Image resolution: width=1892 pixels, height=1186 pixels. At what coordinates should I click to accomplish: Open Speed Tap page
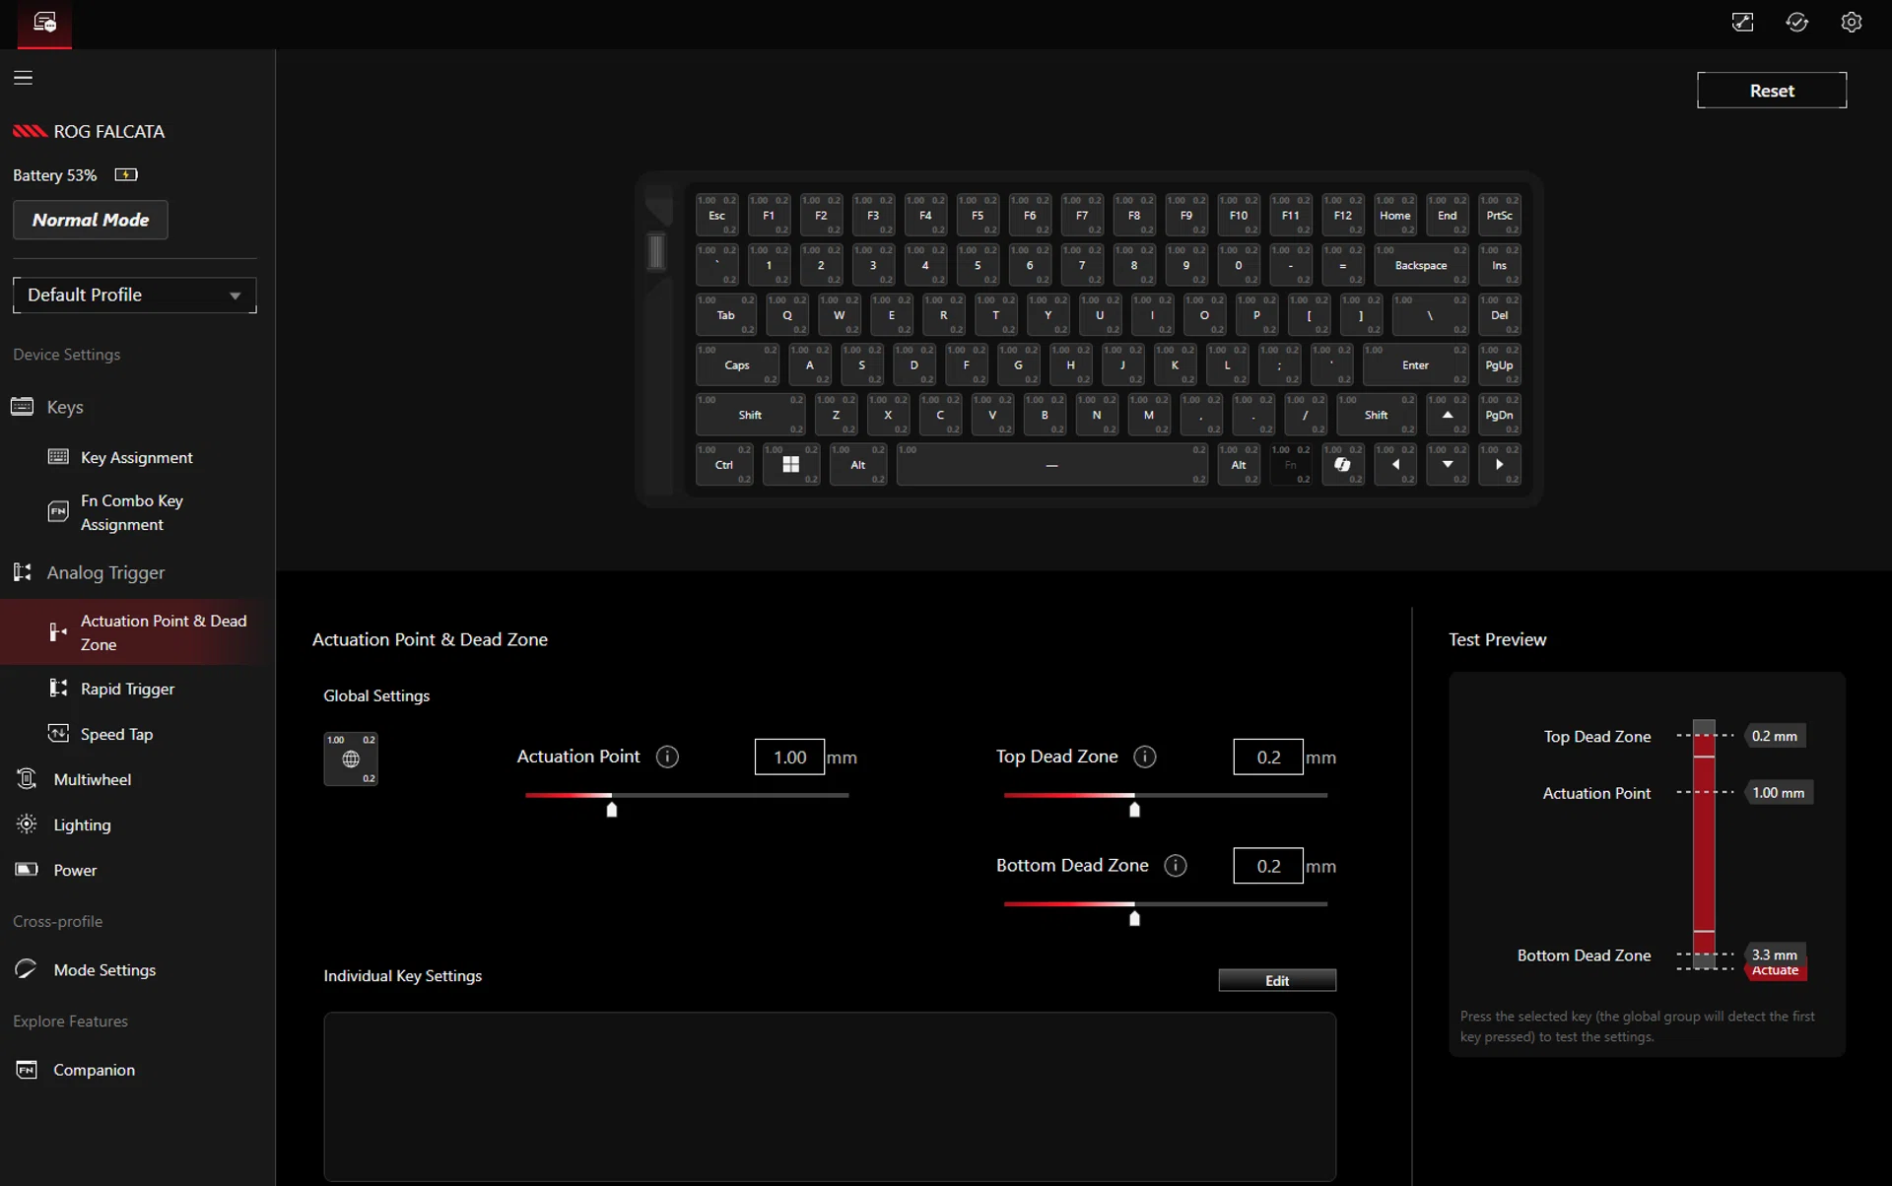point(116,734)
